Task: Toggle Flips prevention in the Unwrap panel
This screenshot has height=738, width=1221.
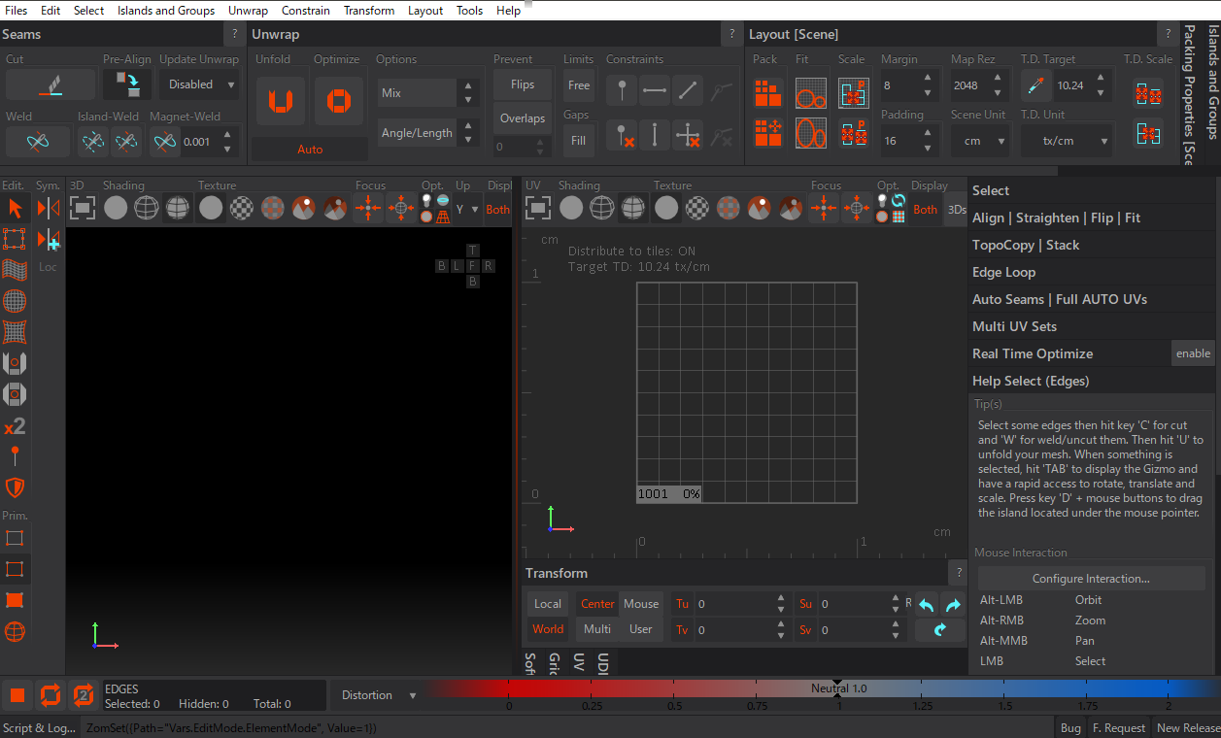Action: 522,84
